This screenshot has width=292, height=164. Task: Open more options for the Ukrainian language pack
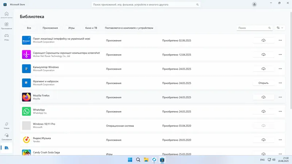click(280, 40)
